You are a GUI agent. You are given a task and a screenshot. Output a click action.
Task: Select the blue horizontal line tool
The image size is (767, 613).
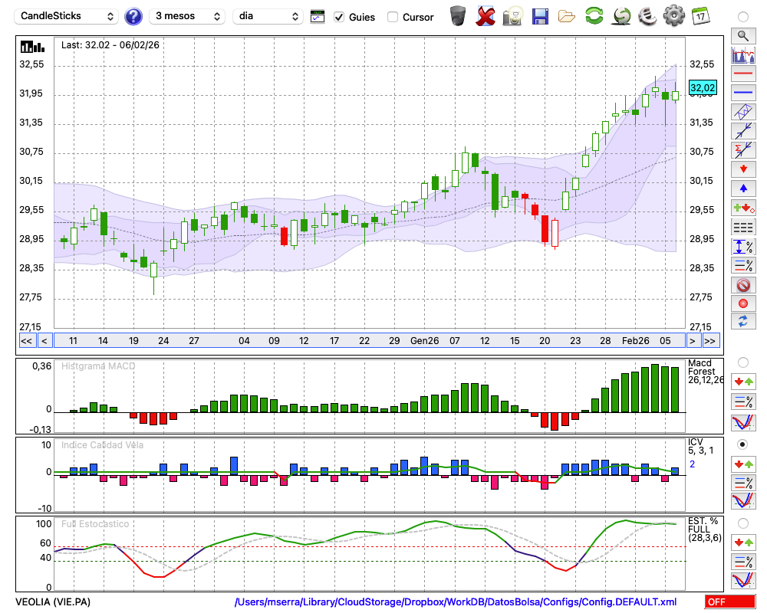click(x=743, y=93)
